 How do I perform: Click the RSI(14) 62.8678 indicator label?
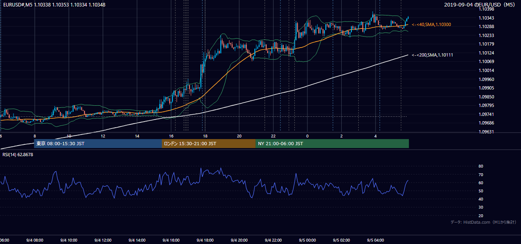[17, 155]
